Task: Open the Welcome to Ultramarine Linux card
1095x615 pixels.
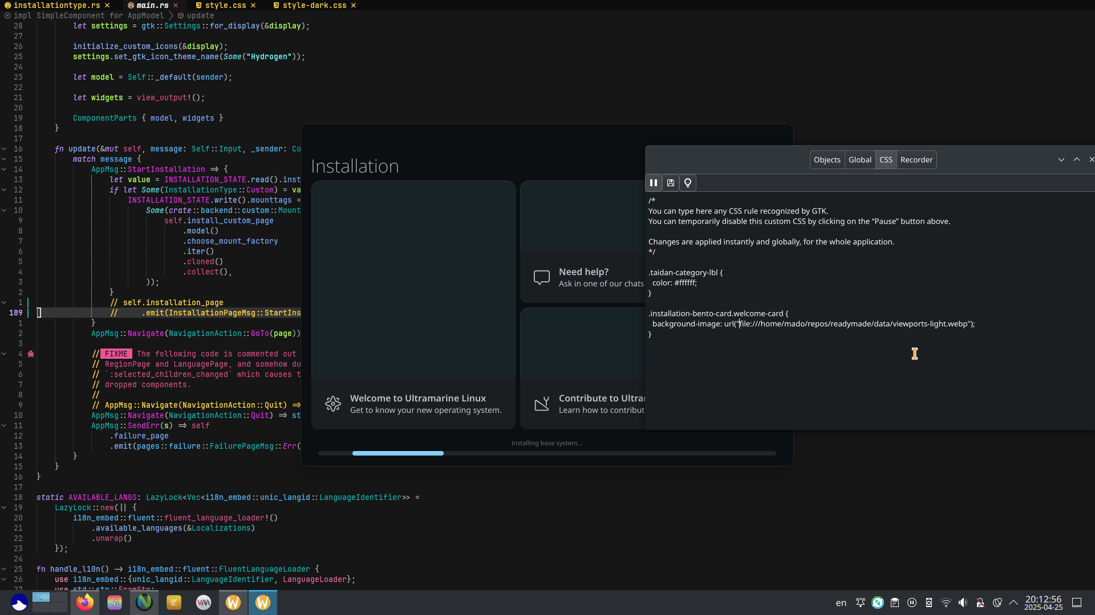Action: coord(413,404)
